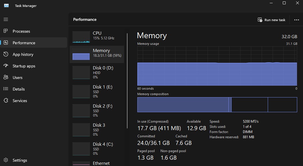
Task: Click the App history clock icon
Action: pyautogui.click(x=6, y=54)
